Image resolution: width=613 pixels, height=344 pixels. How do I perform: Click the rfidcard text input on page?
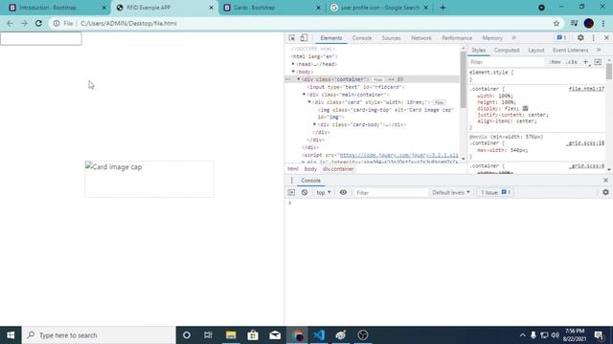click(41, 38)
